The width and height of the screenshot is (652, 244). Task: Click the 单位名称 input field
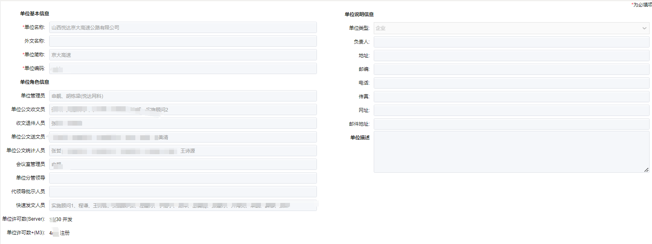(183, 27)
